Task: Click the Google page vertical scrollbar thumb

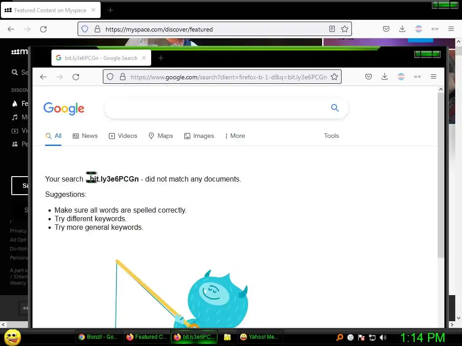Action: (x=441, y=175)
